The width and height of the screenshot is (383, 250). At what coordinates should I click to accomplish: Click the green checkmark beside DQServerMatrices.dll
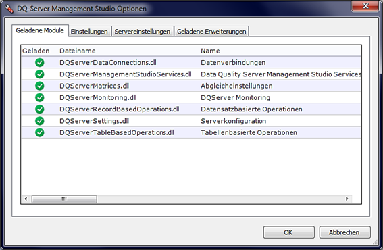coord(40,86)
